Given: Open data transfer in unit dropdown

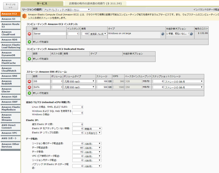Looking at the screenshot, I should (x=93, y=152).
